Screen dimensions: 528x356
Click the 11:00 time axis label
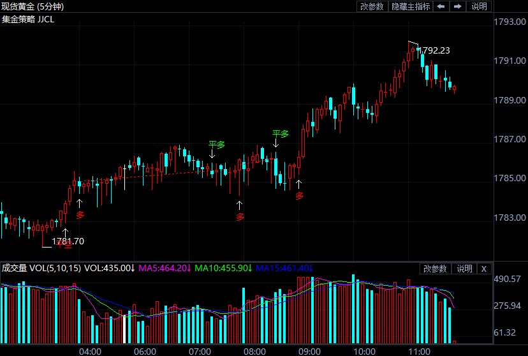(x=420, y=352)
